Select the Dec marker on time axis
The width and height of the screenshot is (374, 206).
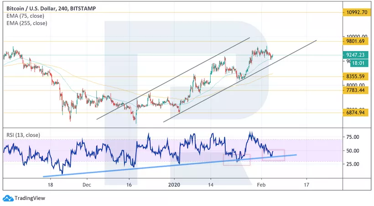click(x=87, y=185)
